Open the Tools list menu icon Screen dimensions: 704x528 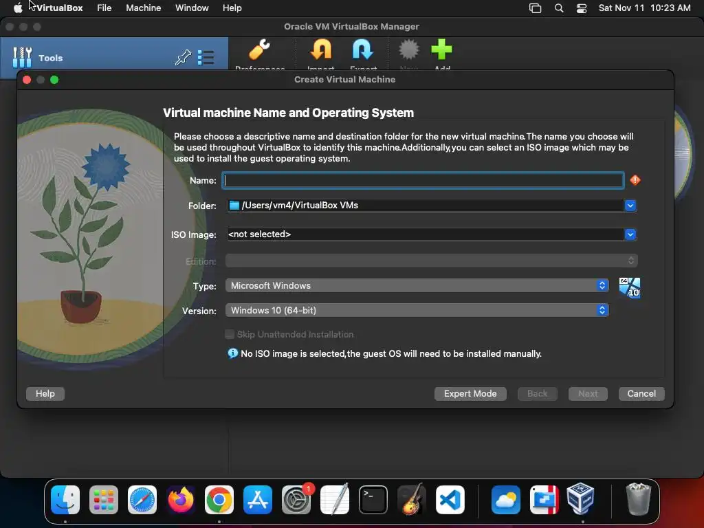(206, 58)
